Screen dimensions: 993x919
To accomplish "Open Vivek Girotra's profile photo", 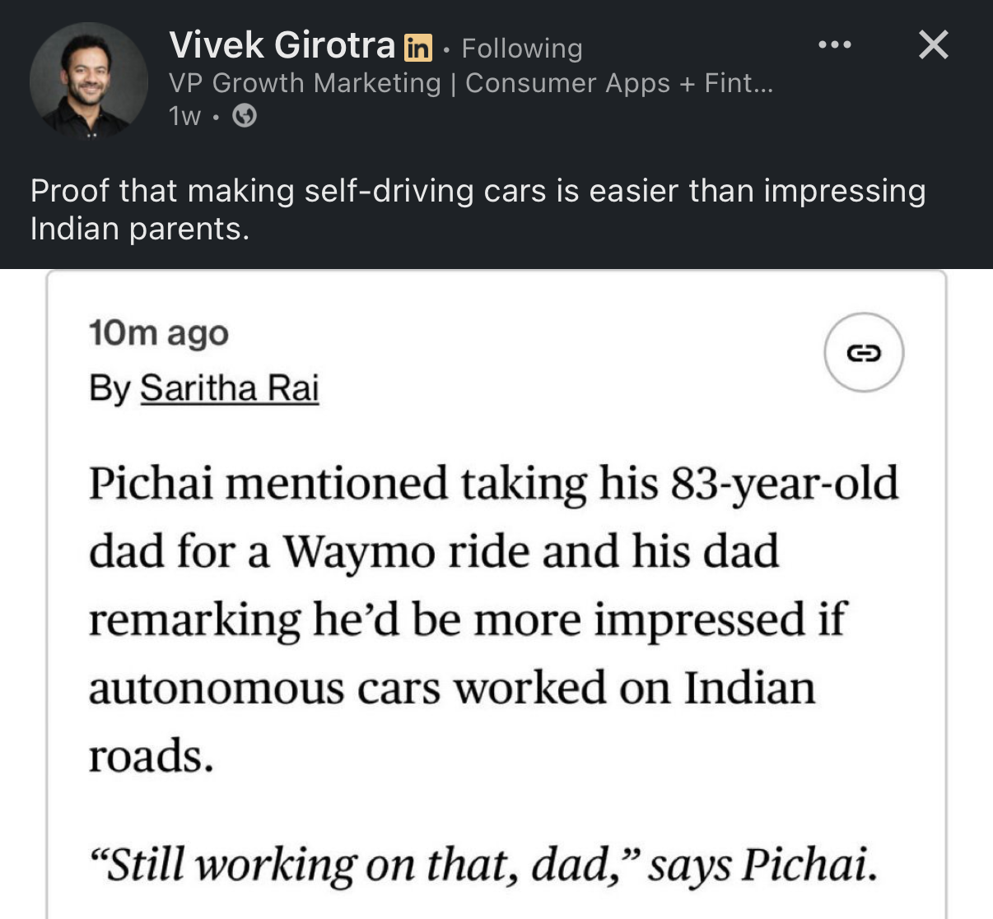I will 88,81.
